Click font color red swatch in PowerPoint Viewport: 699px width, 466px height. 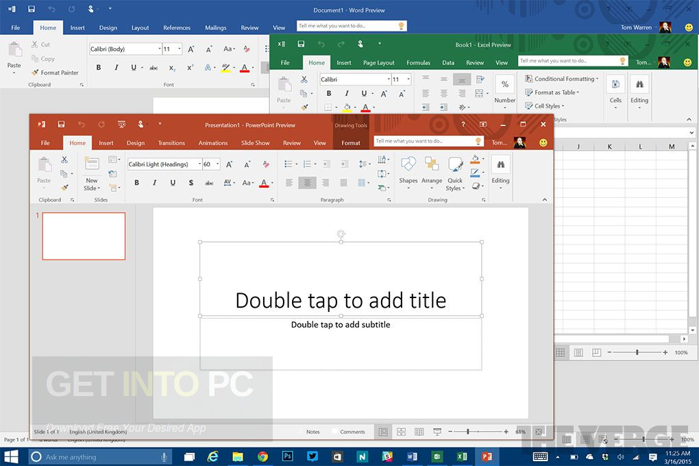pos(263,186)
